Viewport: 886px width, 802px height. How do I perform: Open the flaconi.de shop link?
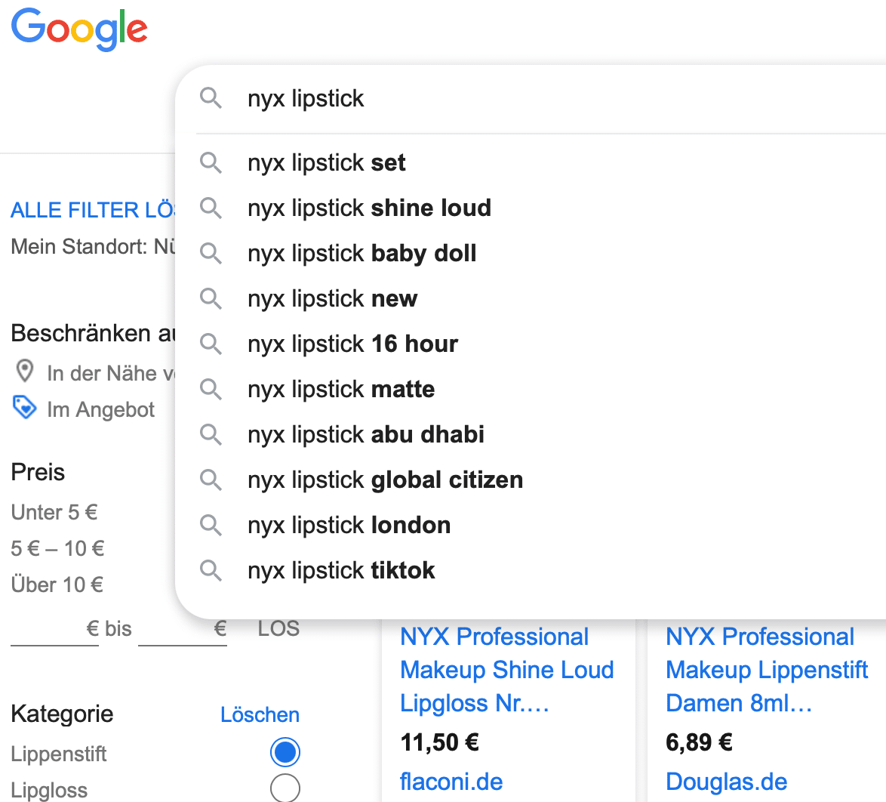tap(451, 782)
